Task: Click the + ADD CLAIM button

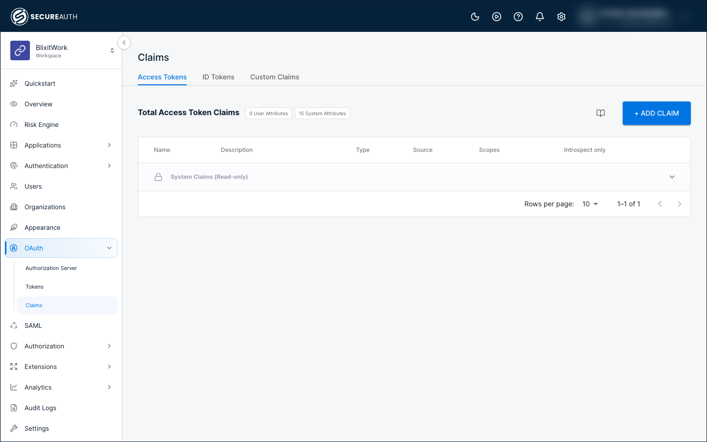Action: (x=656, y=113)
